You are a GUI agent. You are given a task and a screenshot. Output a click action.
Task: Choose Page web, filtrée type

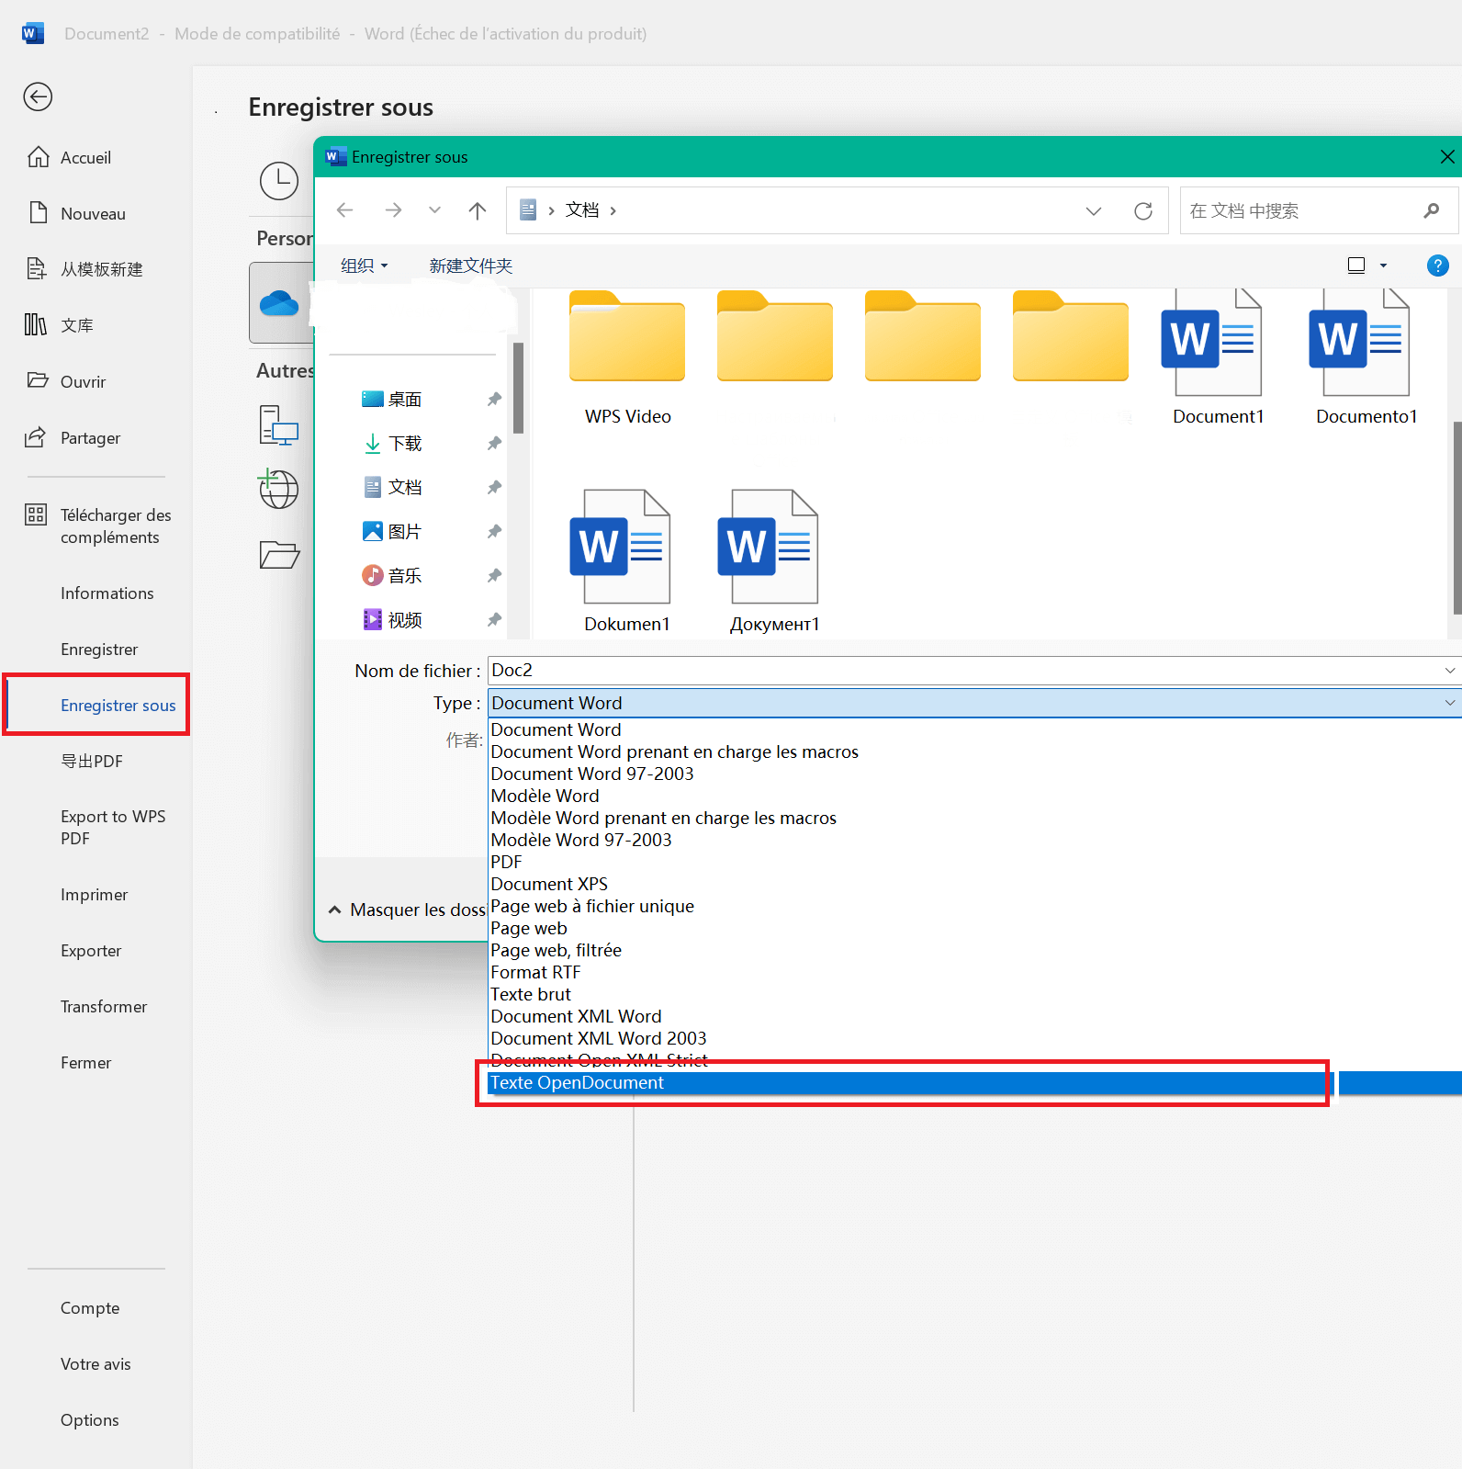click(x=556, y=951)
